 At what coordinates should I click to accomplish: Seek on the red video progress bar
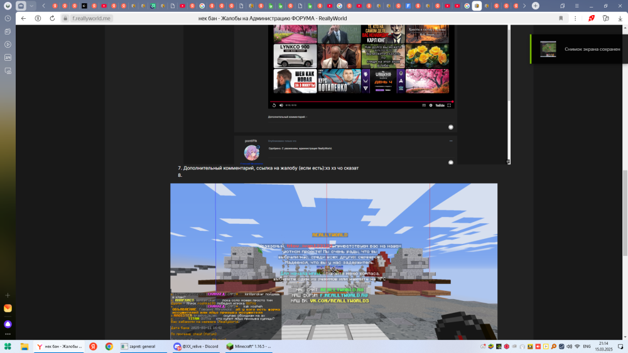[361, 102]
